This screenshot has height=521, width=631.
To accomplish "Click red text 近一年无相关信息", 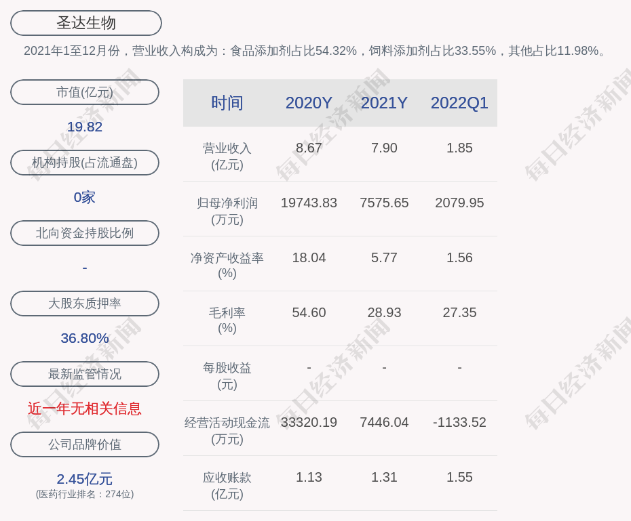I will tap(85, 409).
